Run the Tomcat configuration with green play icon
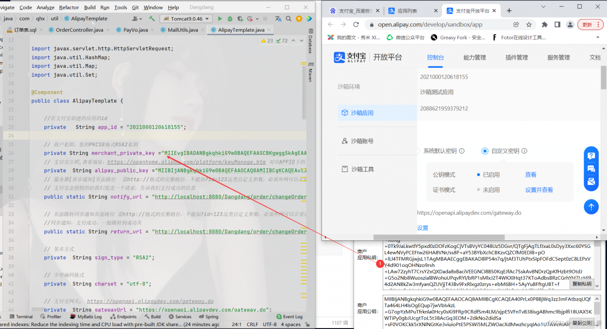The height and width of the screenshot is (329, 607). click(x=220, y=18)
